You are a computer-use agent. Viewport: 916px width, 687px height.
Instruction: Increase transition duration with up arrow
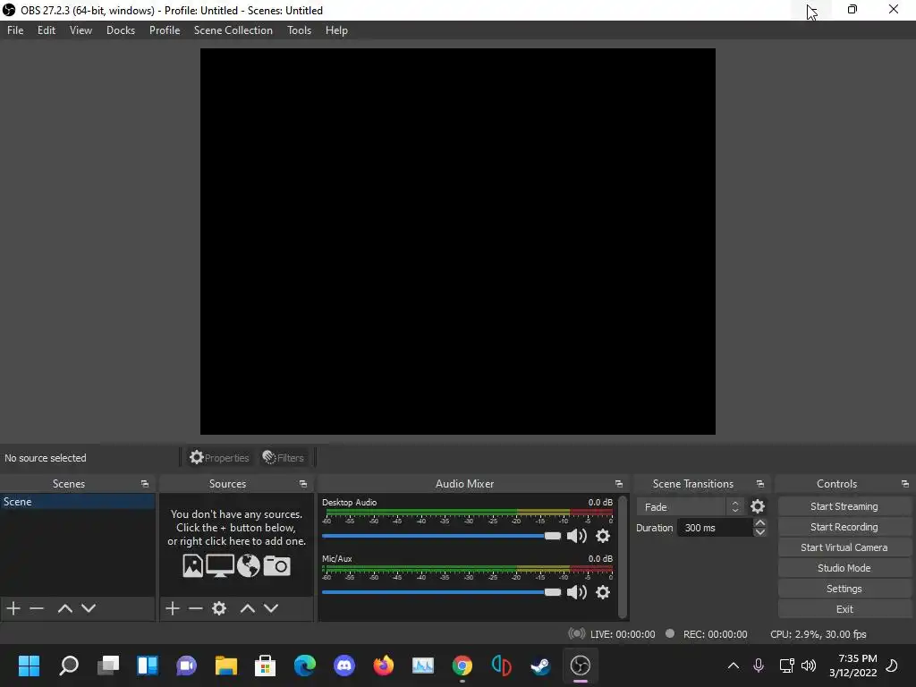coord(760,522)
